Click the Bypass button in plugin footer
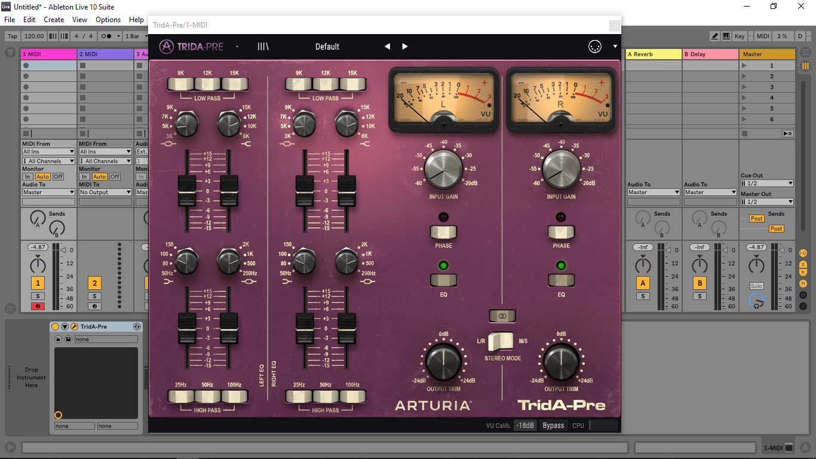 pos(553,426)
